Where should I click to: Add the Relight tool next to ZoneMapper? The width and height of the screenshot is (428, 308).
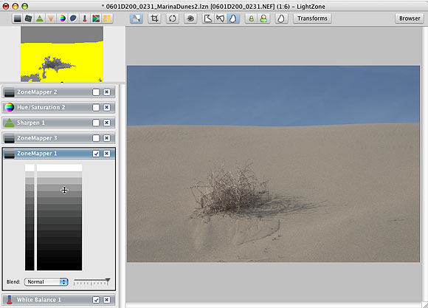coord(28,18)
